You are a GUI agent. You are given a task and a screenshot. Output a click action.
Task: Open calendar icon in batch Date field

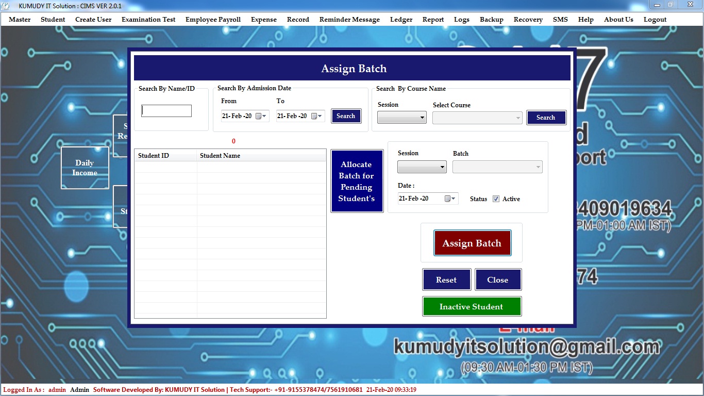[448, 199]
